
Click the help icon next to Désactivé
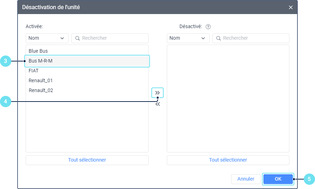(208, 26)
